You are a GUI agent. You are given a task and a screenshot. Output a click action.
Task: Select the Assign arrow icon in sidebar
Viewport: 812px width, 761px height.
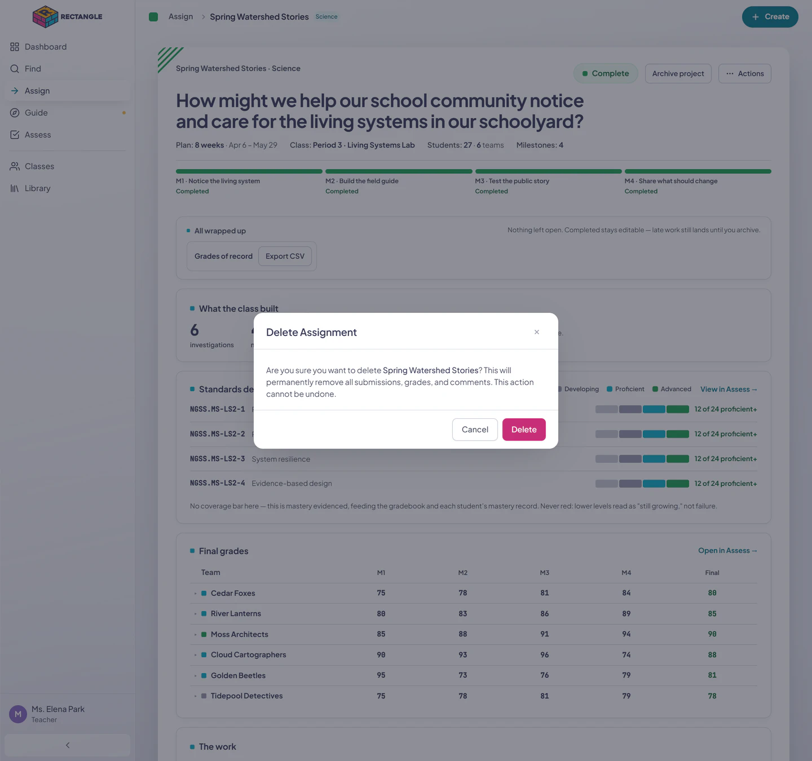(15, 91)
